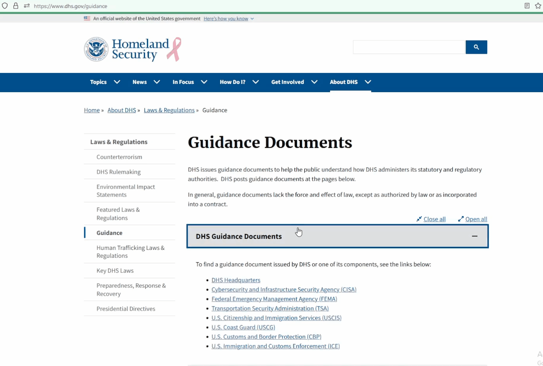Open the ICE guidance link
The width and height of the screenshot is (543, 366).
[x=275, y=346]
